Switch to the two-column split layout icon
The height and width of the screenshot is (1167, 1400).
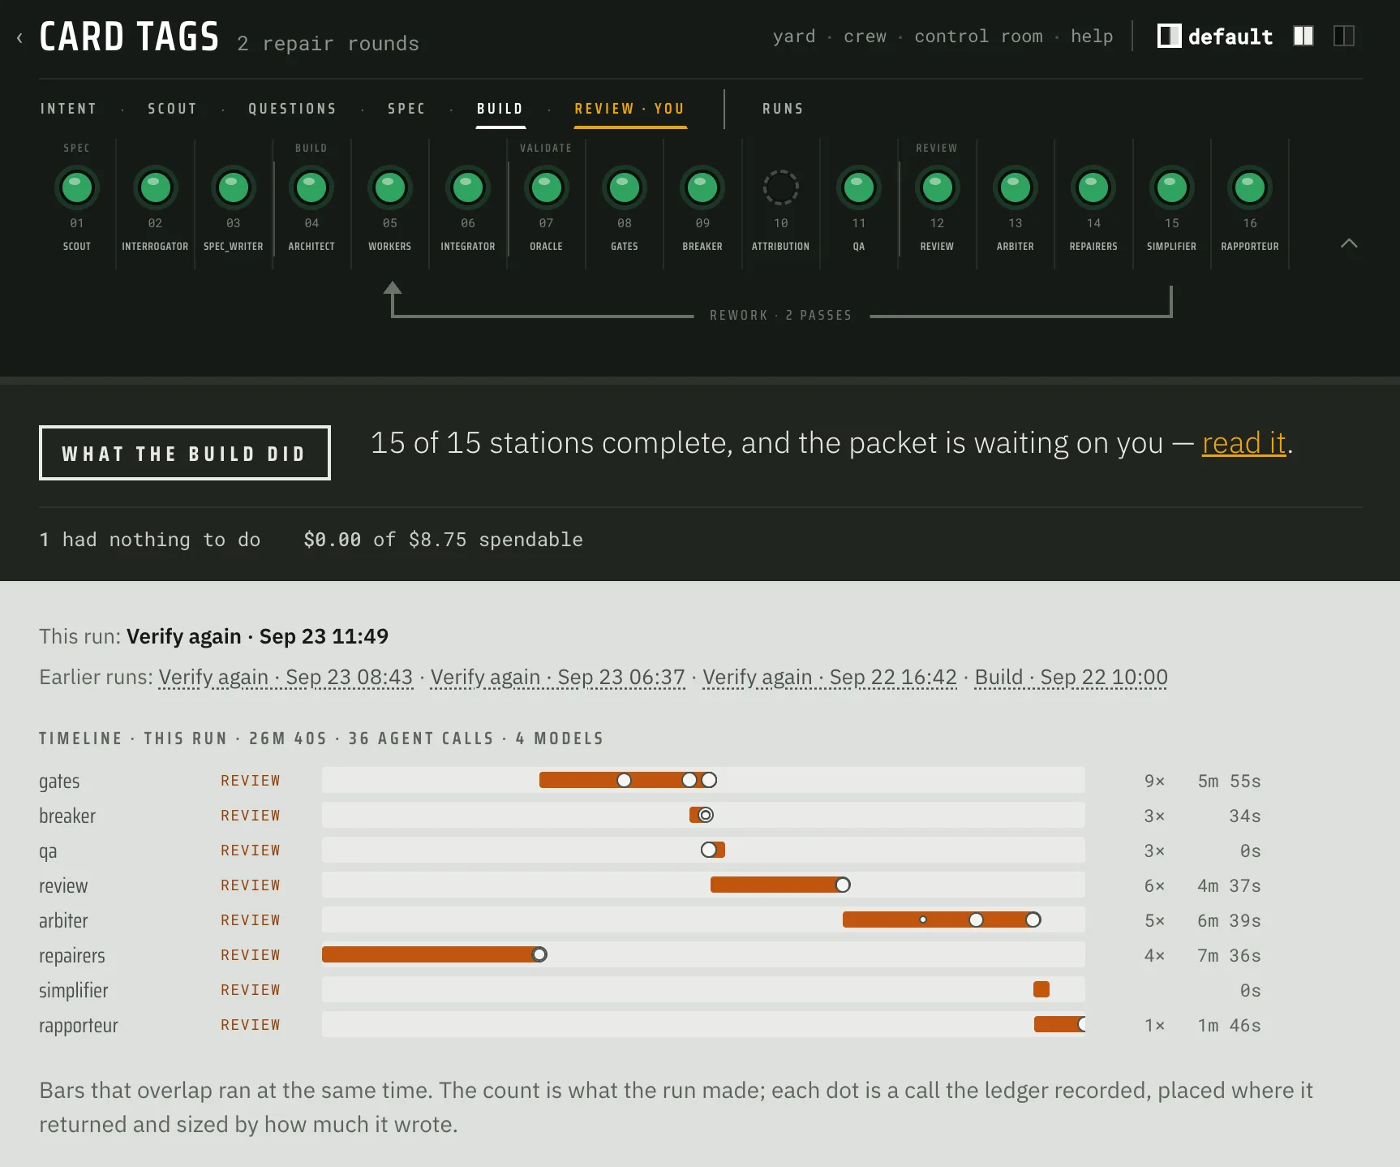click(x=1303, y=36)
